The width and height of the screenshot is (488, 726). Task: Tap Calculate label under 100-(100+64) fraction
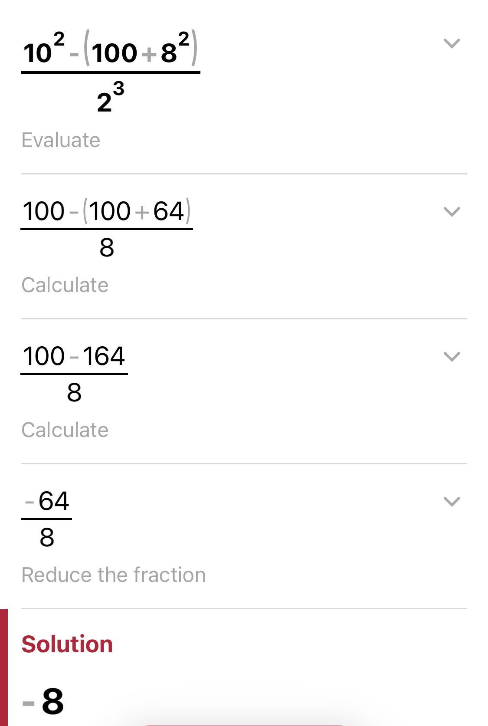[x=65, y=285]
